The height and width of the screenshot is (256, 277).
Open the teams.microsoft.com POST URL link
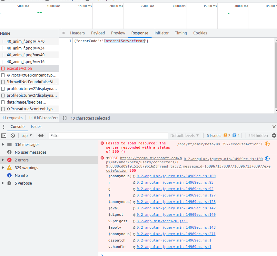pyautogui.click(x=188, y=164)
